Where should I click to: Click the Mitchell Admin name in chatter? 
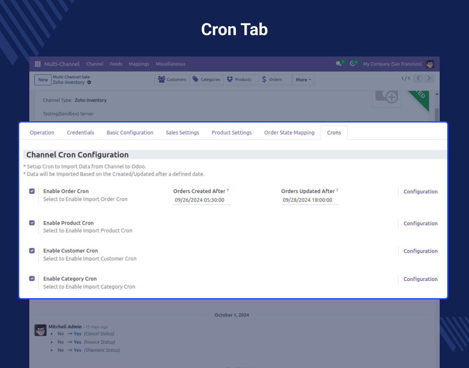coord(65,327)
